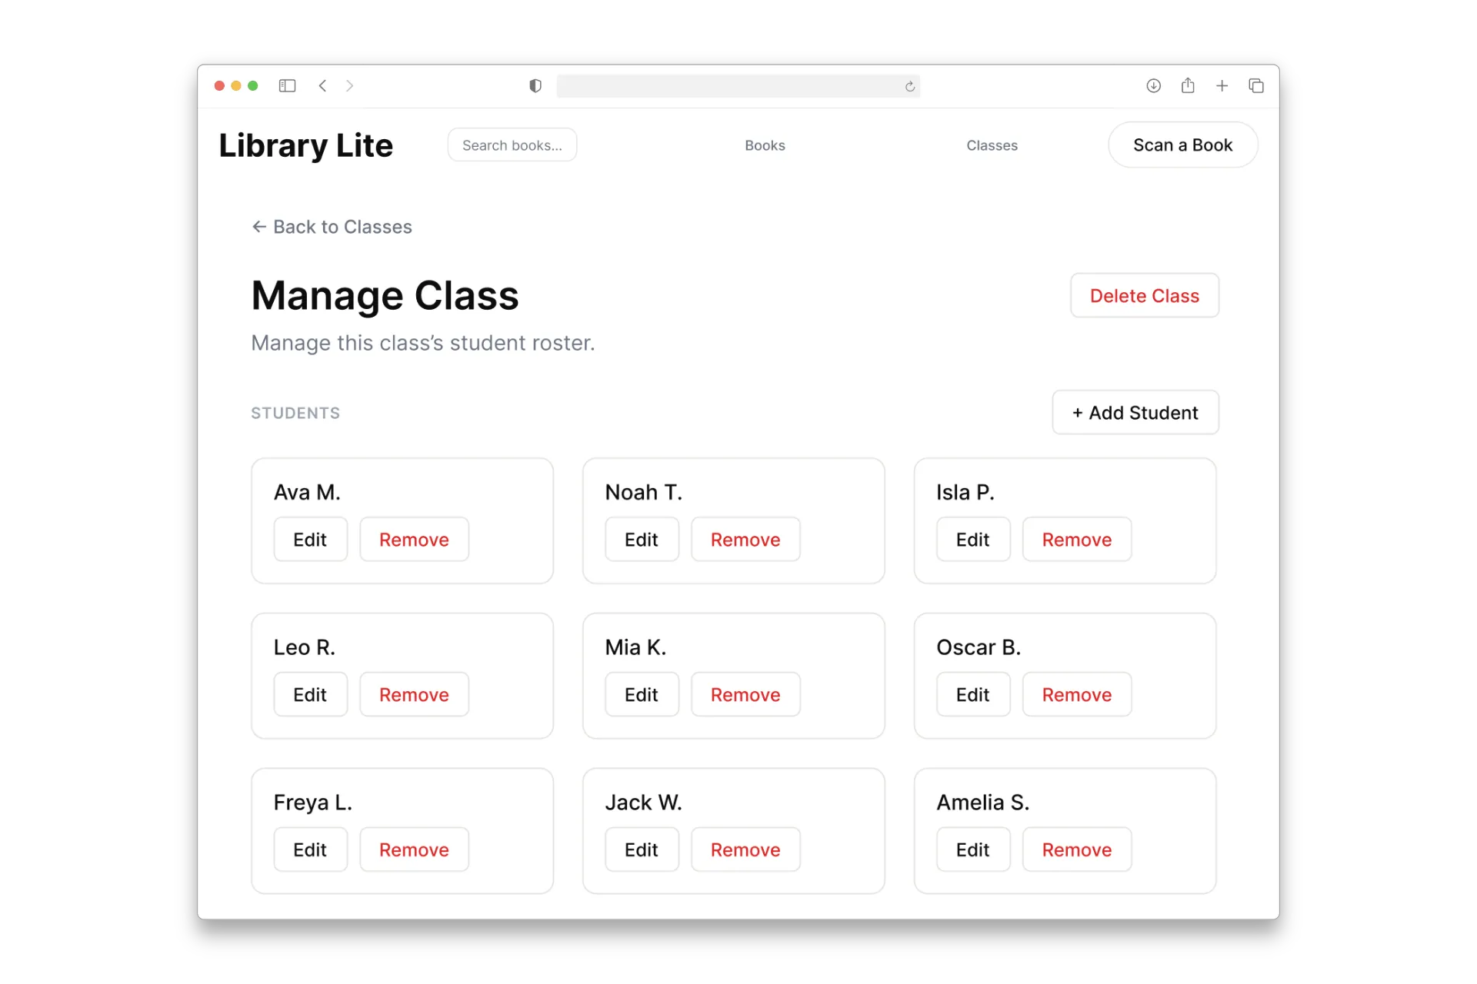Edit student Isla P.
1477x984 pixels.
[973, 540]
